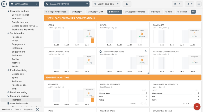Open the Feedback link
204x112 pixels.
[x=7, y=109]
